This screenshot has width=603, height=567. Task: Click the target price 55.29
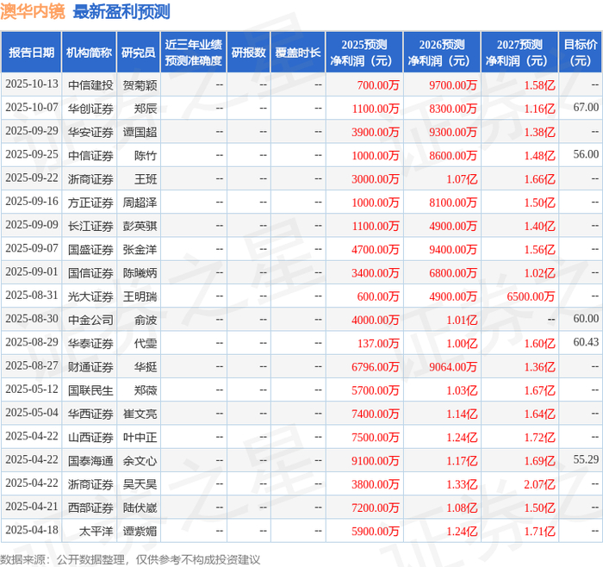pyautogui.click(x=586, y=459)
